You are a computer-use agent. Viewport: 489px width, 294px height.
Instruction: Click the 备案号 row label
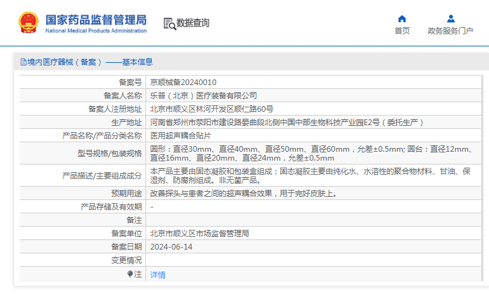(x=130, y=83)
